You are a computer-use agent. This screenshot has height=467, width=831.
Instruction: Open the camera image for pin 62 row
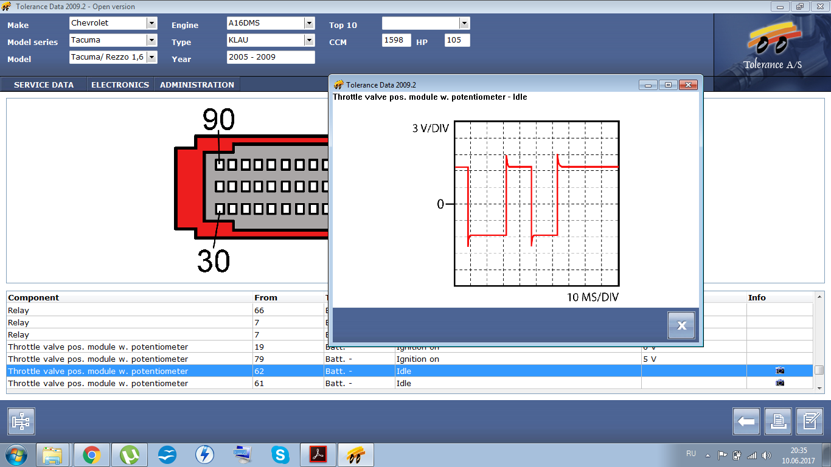(779, 370)
